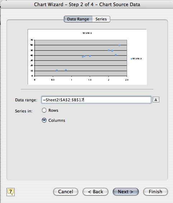This screenshot has width=173, height=203.
Task: Go back with the < Back button
Action: click(x=95, y=192)
